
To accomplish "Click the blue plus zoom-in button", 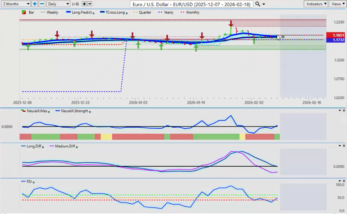I will pyautogui.click(x=35, y=4).
